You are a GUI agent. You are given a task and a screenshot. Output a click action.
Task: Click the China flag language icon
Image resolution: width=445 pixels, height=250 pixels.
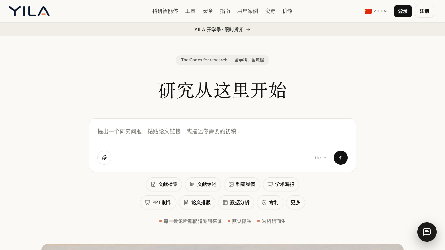(x=368, y=11)
